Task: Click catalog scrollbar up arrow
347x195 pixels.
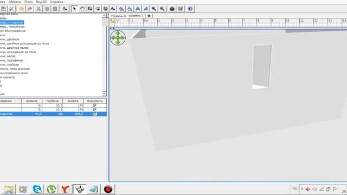Action: pyautogui.click(x=104, y=16)
